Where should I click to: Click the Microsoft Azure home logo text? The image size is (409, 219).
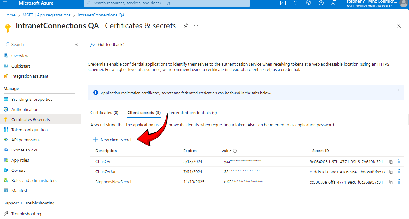tap(36, 3)
